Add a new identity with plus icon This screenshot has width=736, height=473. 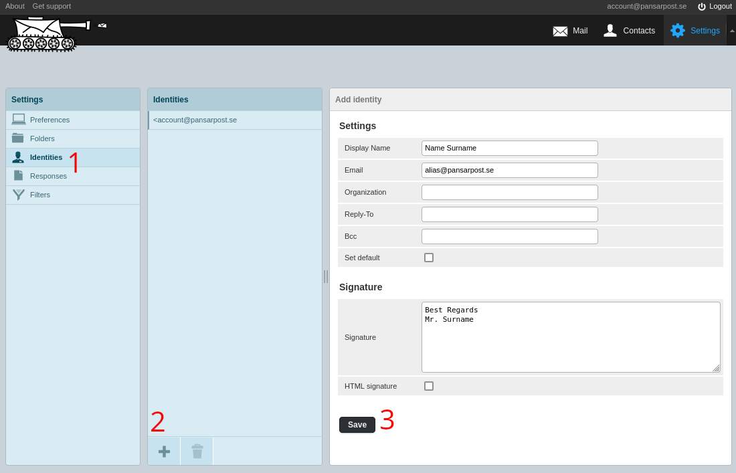coord(165,452)
